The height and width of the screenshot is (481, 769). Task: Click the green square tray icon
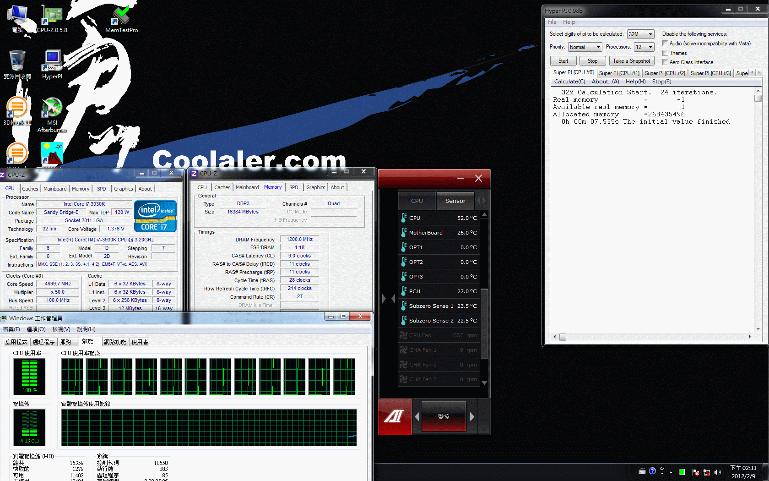(x=682, y=472)
